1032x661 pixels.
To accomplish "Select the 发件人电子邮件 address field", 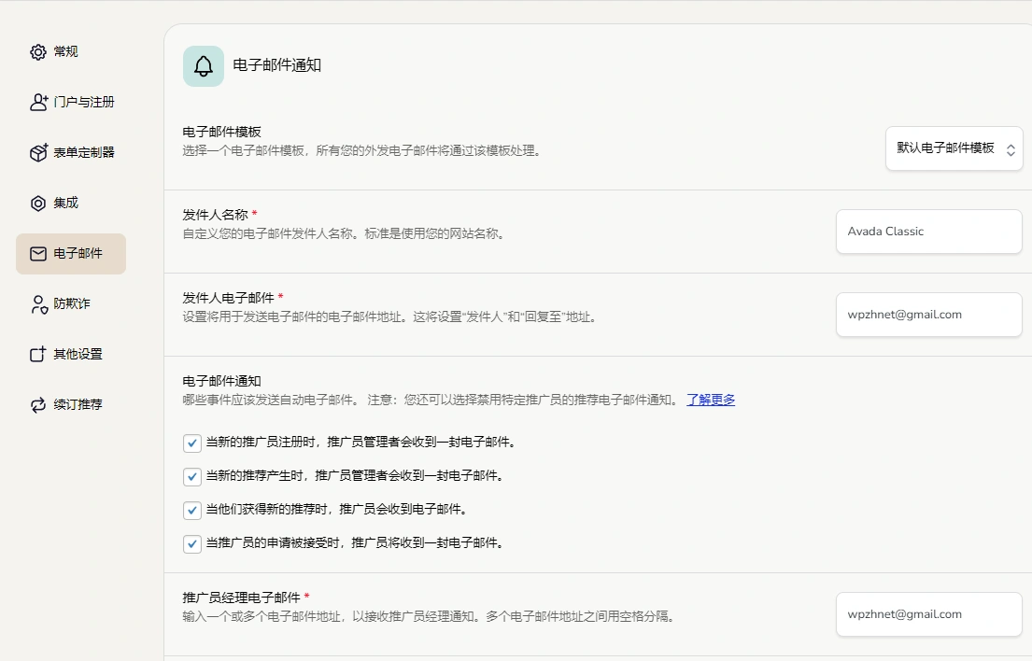I will 928,315.
